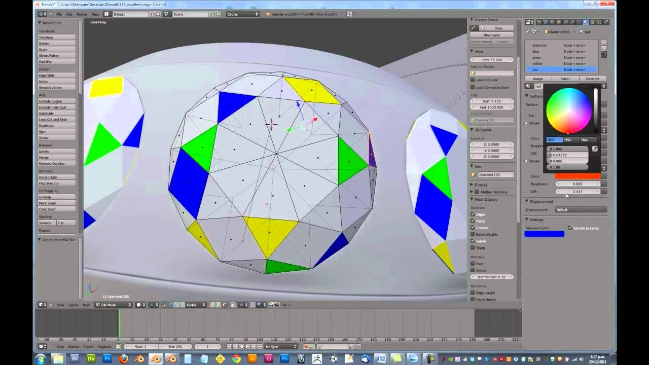Viewport: 649px width, 365px height.
Task: Open the Mesh menu in viewport header
Action: click(x=86, y=305)
